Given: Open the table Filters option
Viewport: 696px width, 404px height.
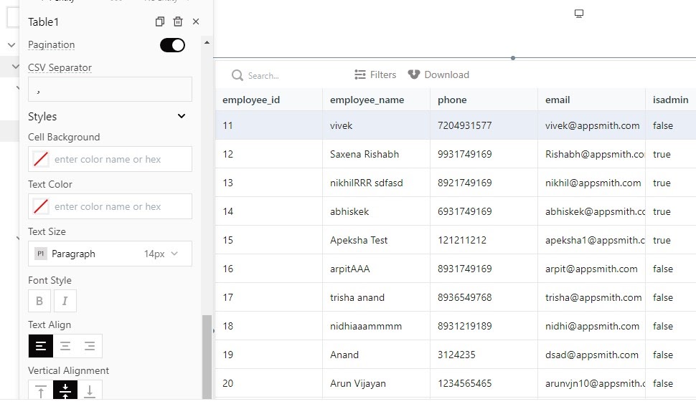Looking at the screenshot, I should (x=375, y=75).
